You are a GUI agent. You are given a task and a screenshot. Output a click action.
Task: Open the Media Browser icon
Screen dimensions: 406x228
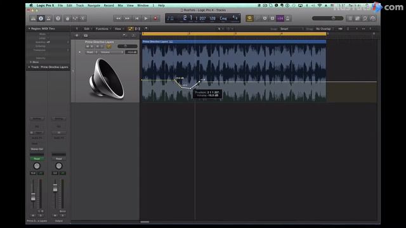point(372,18)
